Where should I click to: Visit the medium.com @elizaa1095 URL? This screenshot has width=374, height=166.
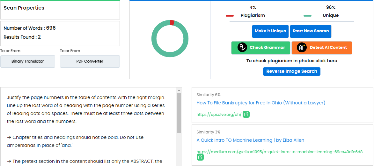pyautogui.click(x=280, y=152)
